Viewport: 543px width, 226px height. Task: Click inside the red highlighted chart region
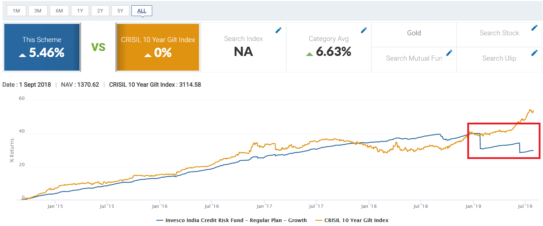coord(504,140)
